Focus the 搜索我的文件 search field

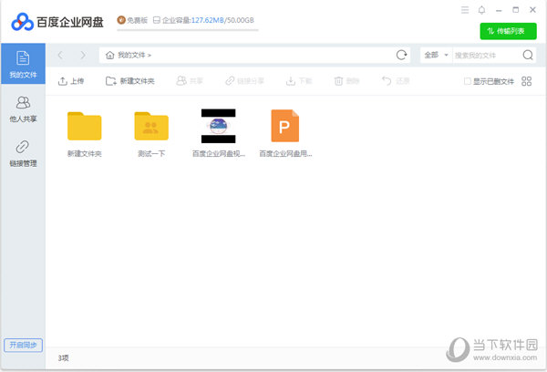pos(486,56)
